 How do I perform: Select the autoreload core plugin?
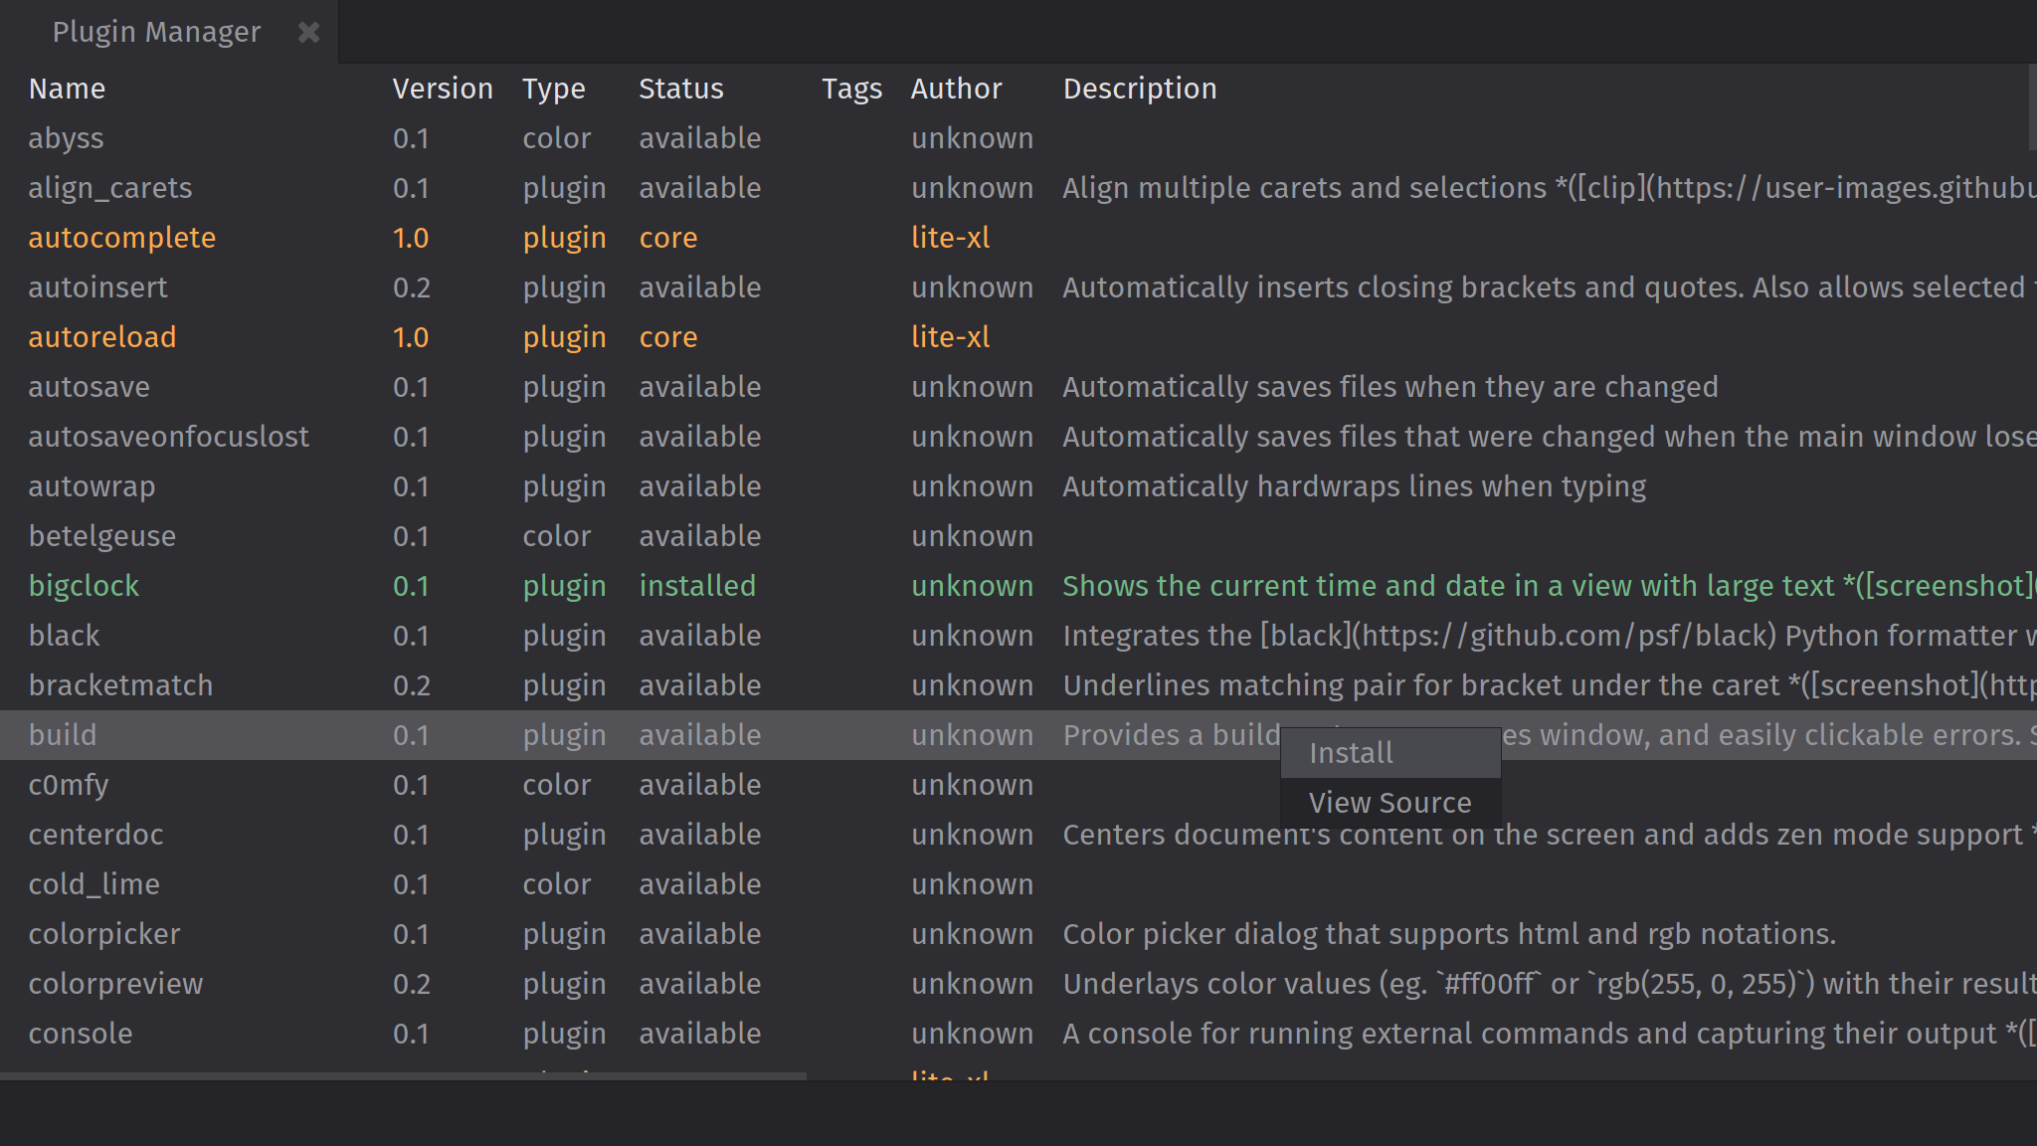pyautogui.click(x=1018, y=337)
